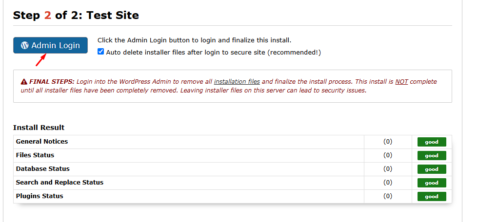Click good badge for Search and Replace

click(432, 183)
